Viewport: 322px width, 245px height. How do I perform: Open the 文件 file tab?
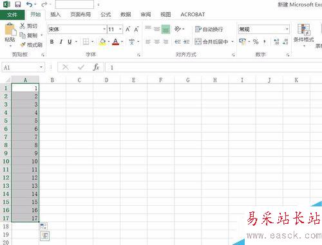[x=12, y=15]
